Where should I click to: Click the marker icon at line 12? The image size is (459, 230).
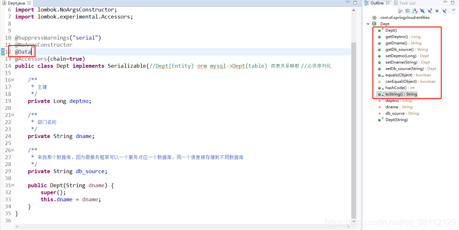coord(3,52)
